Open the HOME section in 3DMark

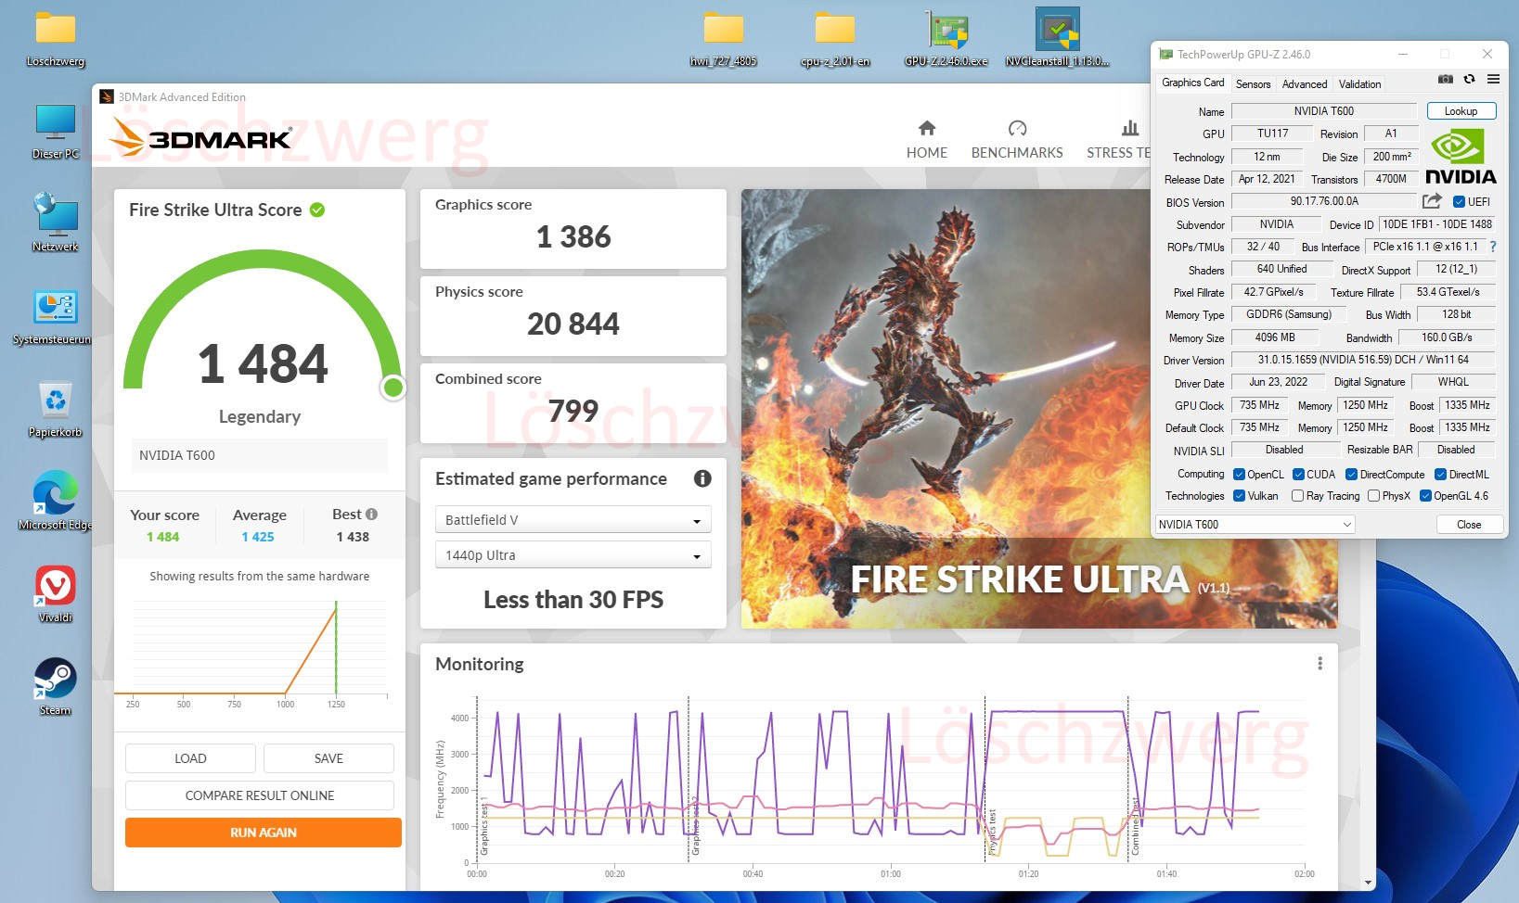coord(926,140)
